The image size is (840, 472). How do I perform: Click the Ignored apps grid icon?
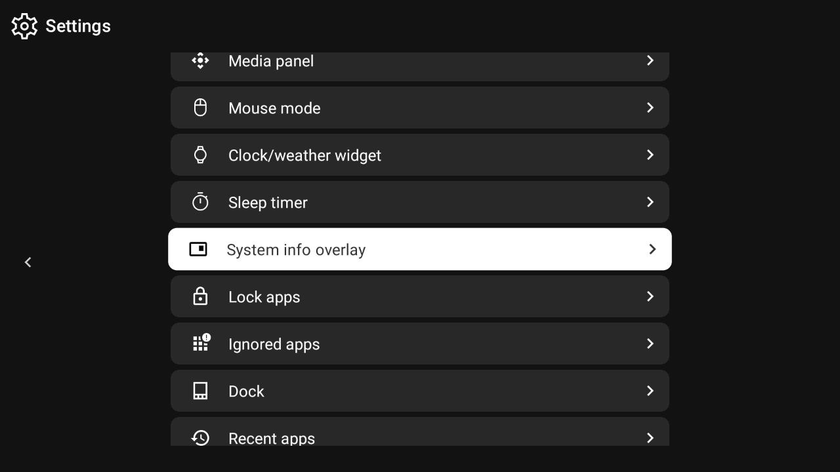click(x=200, y=344)
